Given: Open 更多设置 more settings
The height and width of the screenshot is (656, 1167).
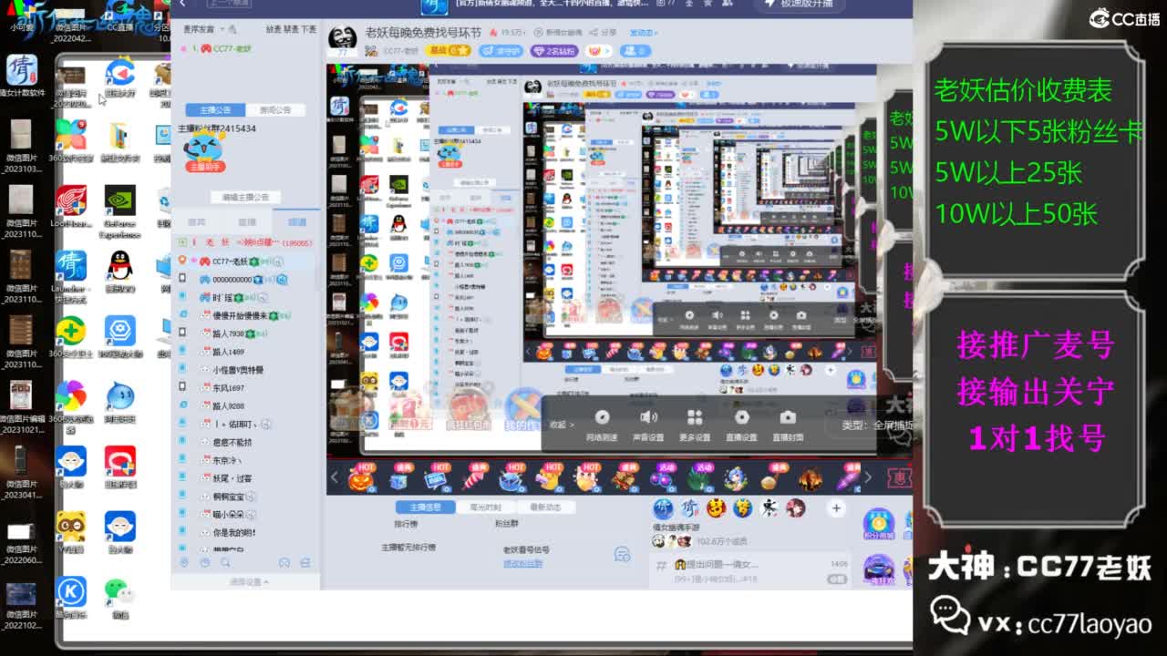Looking at the screenshot, I should (x=695, y=424).
